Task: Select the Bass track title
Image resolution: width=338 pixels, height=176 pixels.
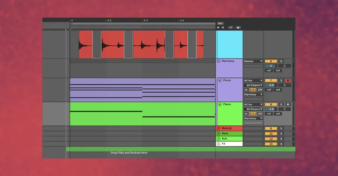Action: tap(225, 133)
